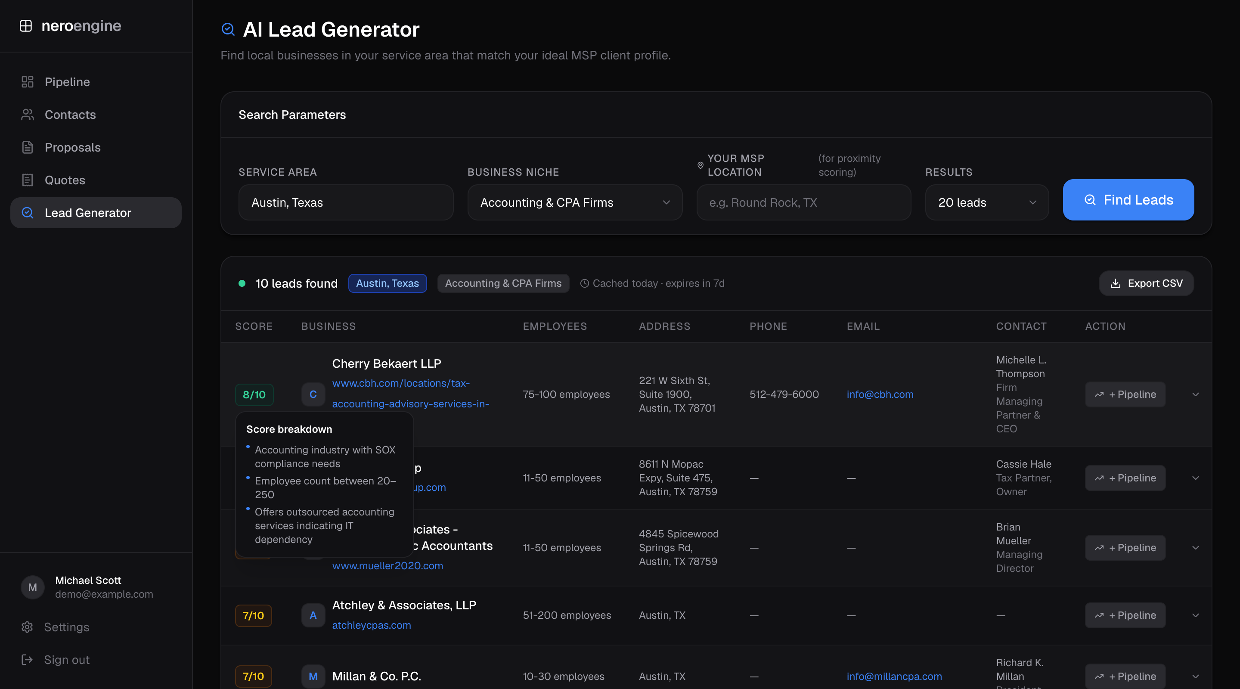Image resolution: width=1240 pixels, height=689 pixels.
Task: Click the Austin, Texas filter tag
Action: (387, 283)
